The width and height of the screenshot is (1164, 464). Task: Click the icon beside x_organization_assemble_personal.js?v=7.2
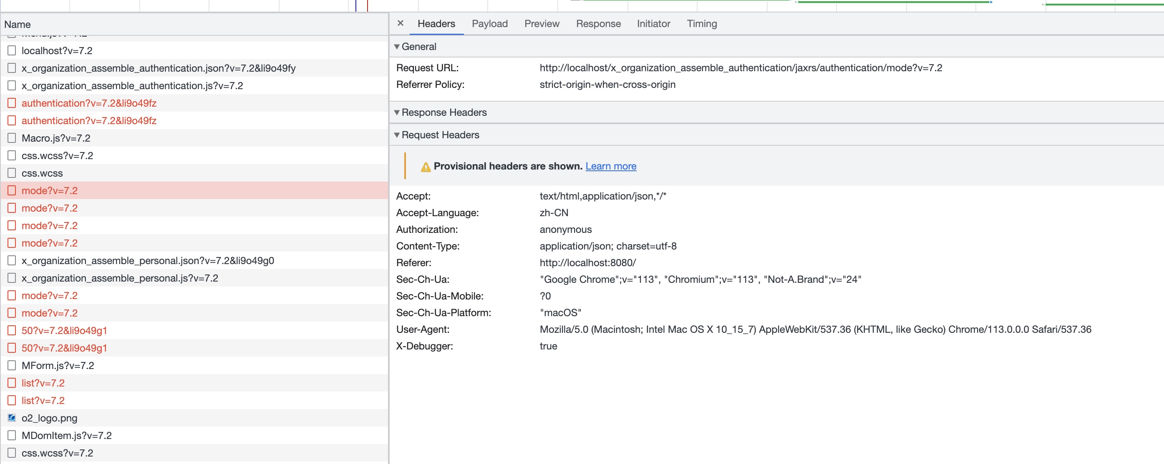12,278
